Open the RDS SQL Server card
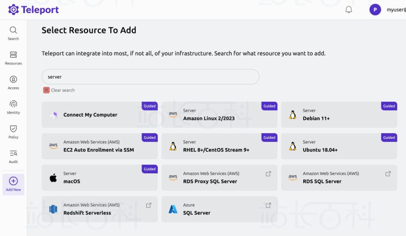406x236 pixels. (x=339, y=177)
